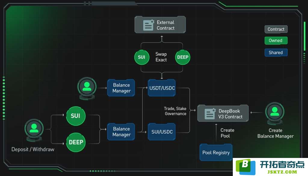308x176 pixels.
Task: Click the DeepBook V3 Contract text
Action: point(230,114)
